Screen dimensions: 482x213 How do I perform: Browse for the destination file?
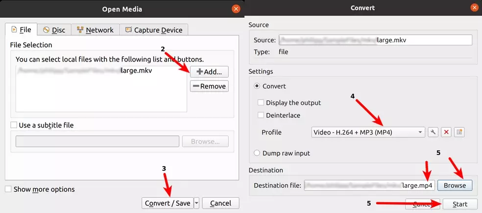[x=455, y=185]
